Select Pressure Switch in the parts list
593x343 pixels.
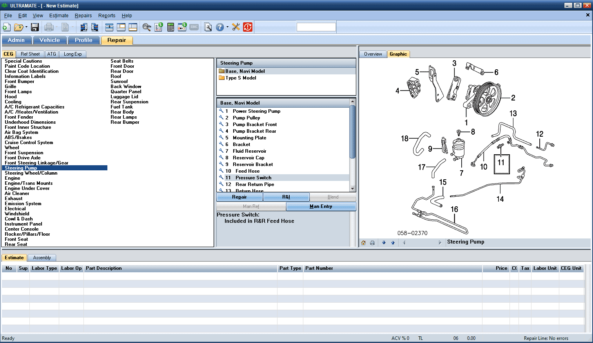coord(253,177)
